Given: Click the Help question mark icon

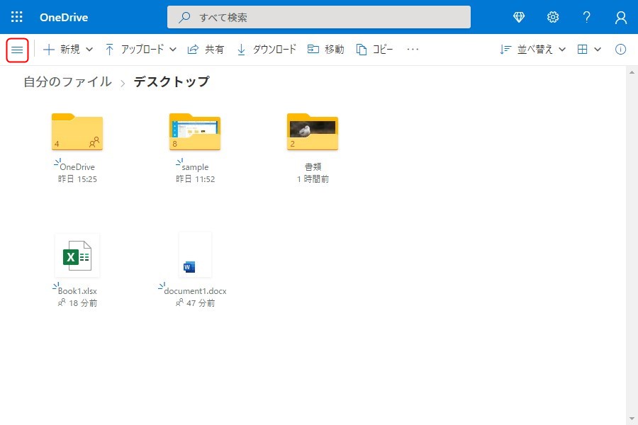Looking at the screenshot, I should 587,17.
